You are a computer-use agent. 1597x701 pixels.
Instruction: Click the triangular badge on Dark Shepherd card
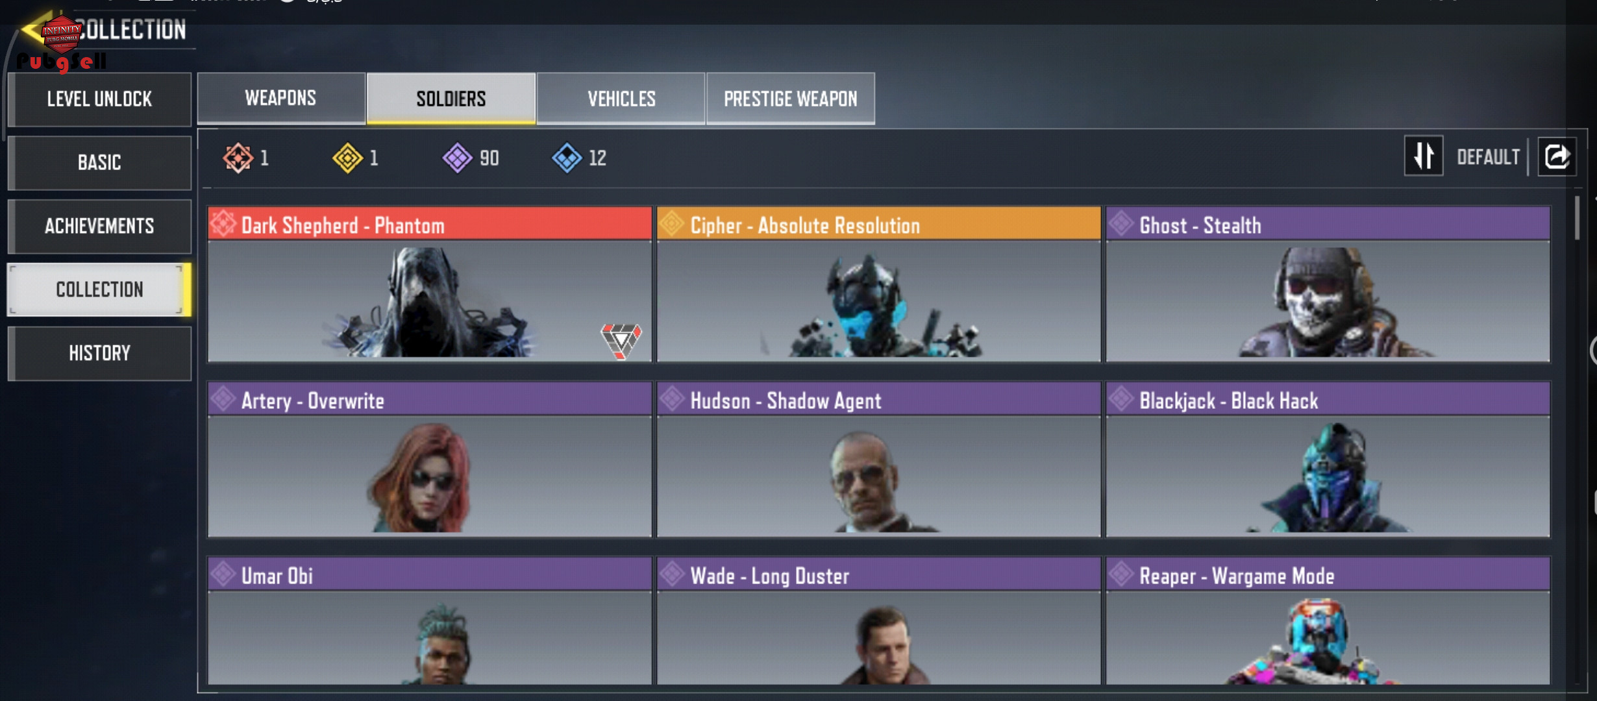pos(621,340)
